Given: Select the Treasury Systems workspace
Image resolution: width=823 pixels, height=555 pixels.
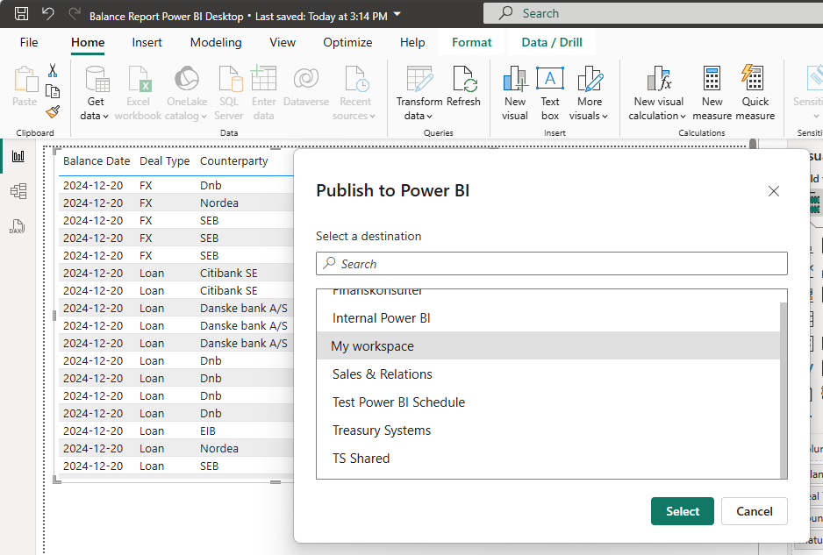Looking at the screenshot, I should (x=548, y=430).
